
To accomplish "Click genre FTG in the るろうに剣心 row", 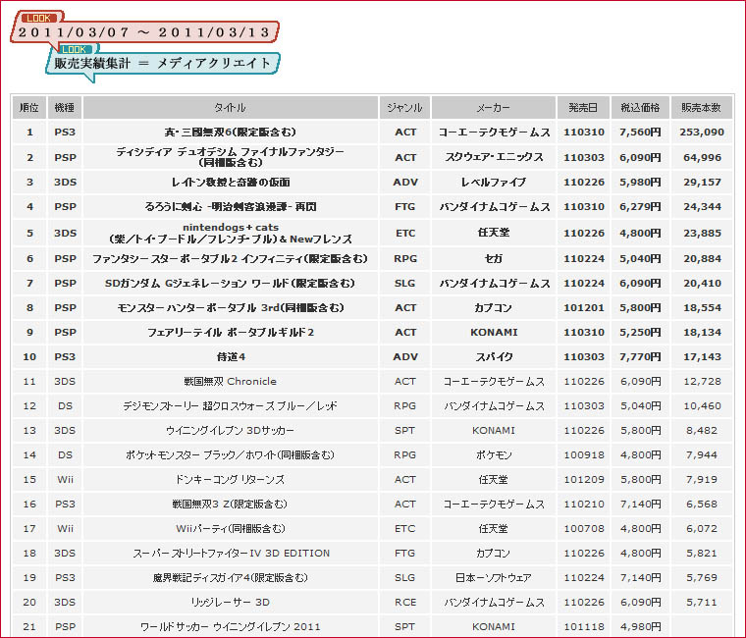I will (404, 206).
